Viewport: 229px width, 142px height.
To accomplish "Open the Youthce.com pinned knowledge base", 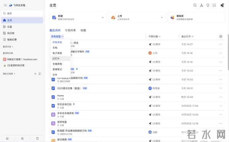I will coord(22,59).
